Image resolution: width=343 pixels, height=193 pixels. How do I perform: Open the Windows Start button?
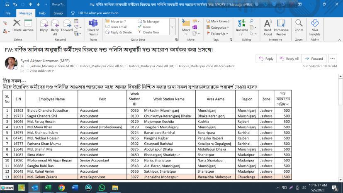tap(7, 188)
